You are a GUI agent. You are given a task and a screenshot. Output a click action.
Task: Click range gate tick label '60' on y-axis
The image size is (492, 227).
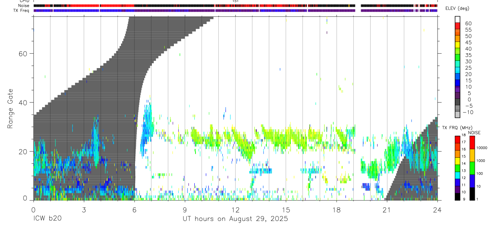[x=24, y=53]
